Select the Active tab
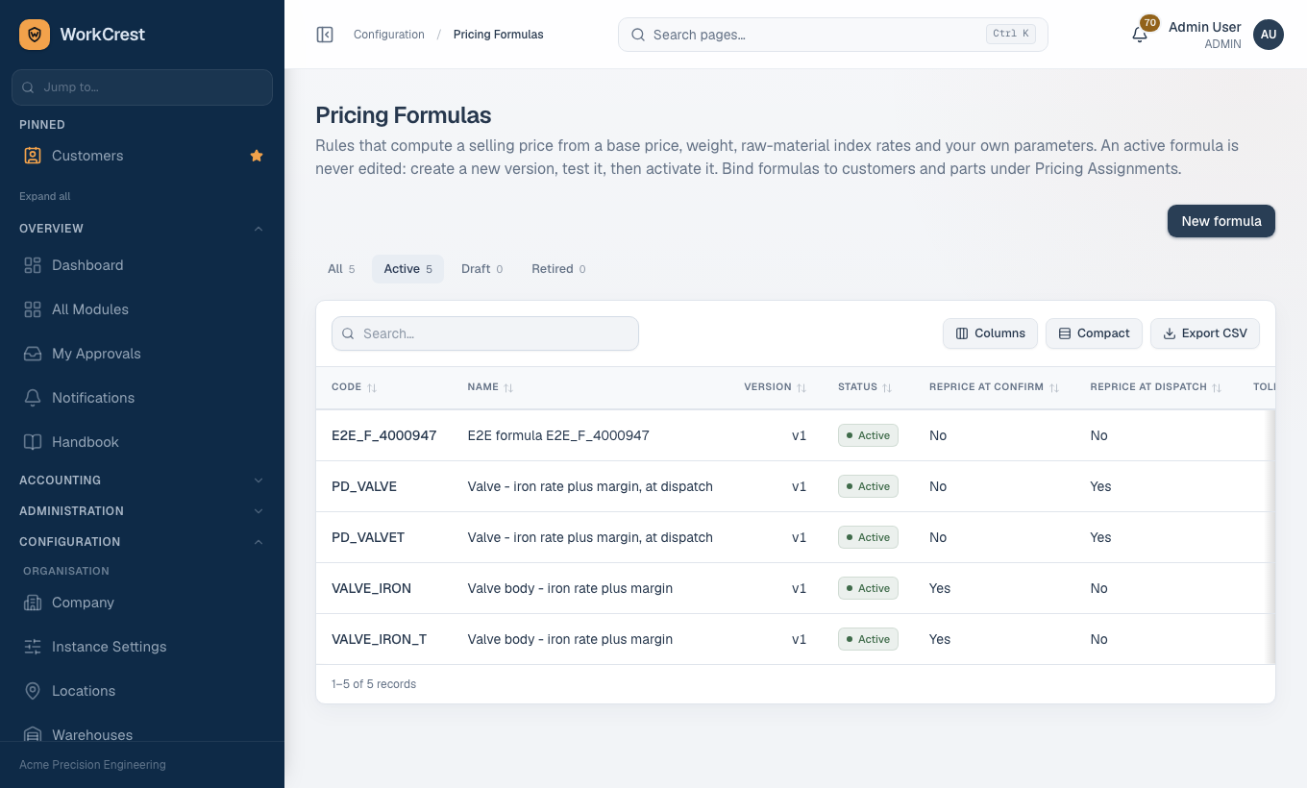1307x788 pixels. pyautogui.click(x=408, y=269)
